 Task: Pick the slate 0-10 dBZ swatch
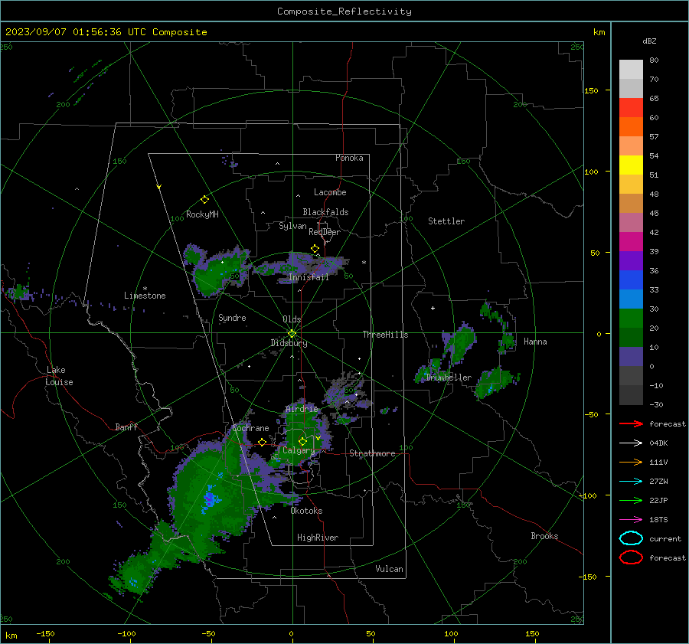[631, 357]
